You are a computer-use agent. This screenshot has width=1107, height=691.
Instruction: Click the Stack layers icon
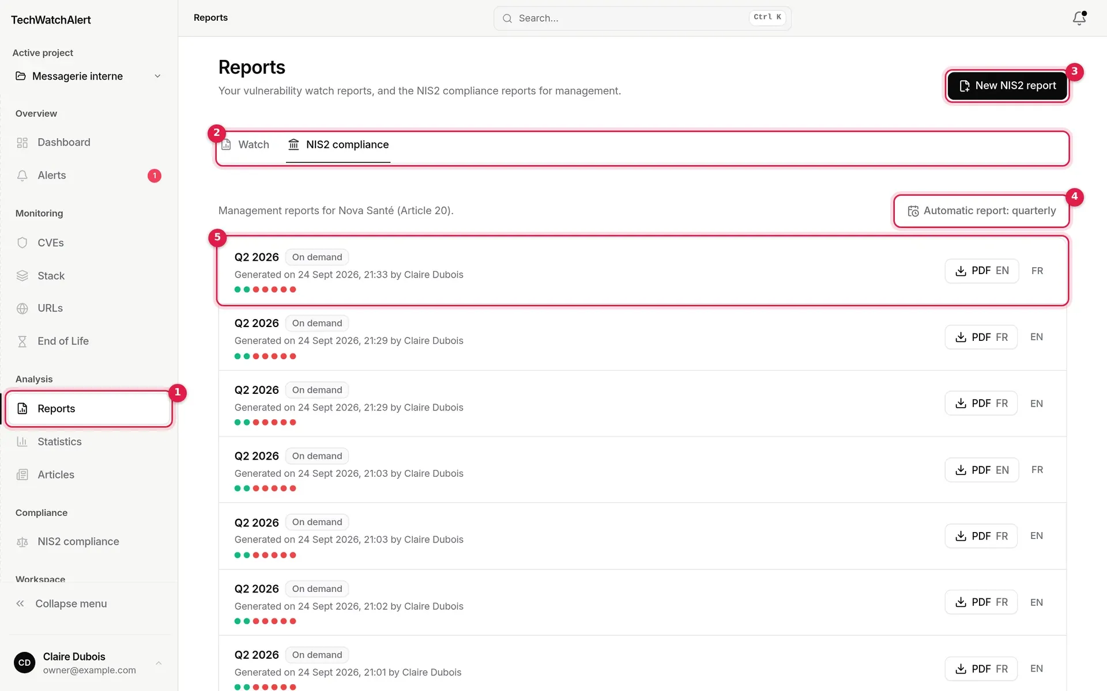[22, 276]
